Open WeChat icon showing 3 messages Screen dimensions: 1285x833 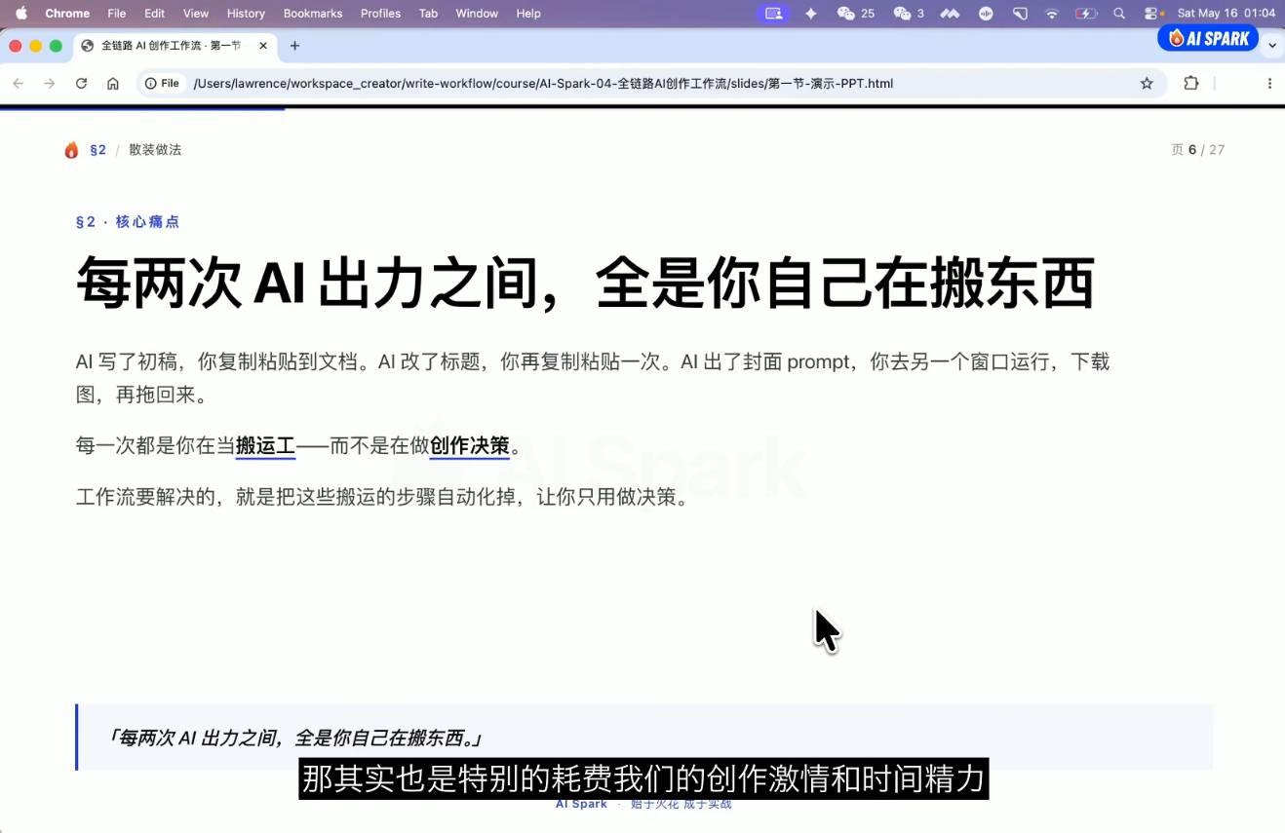pyautogui.click(x=909, y=14)
